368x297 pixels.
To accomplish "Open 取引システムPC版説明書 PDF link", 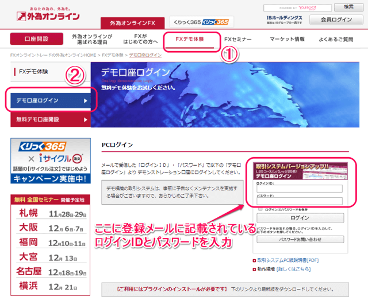I will click(x=288, y=260).
